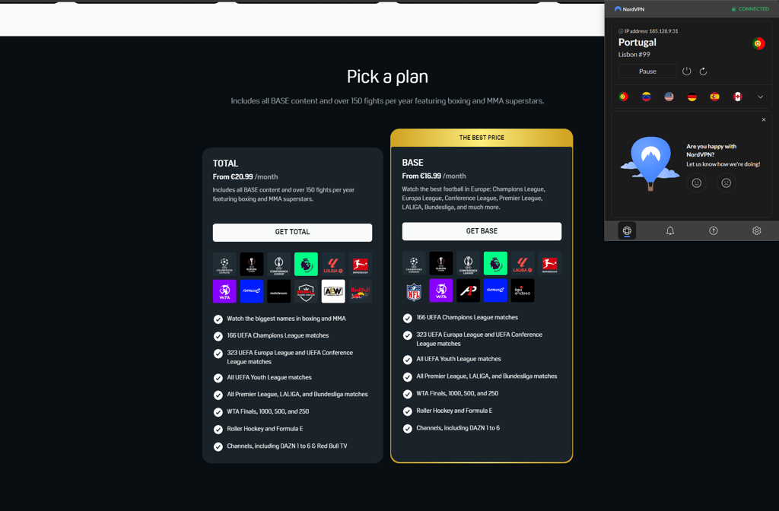This screenshot has height=511, width=779.
Task: Click 'Pick a plan' heading
Action: click(387, 77)
